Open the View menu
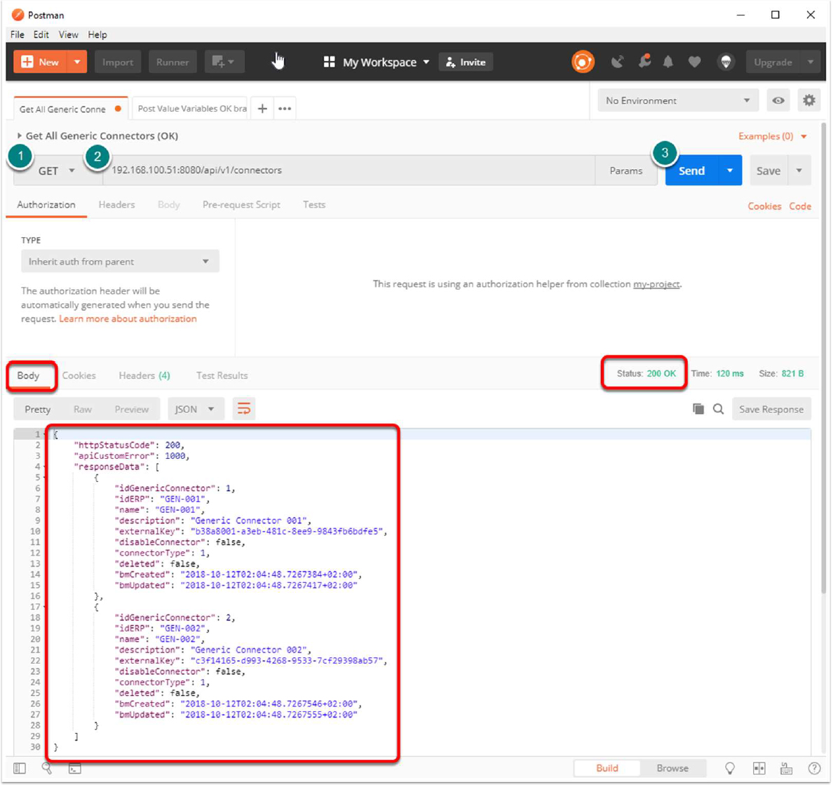Screen dimensions: 833x785 [68, 34]
